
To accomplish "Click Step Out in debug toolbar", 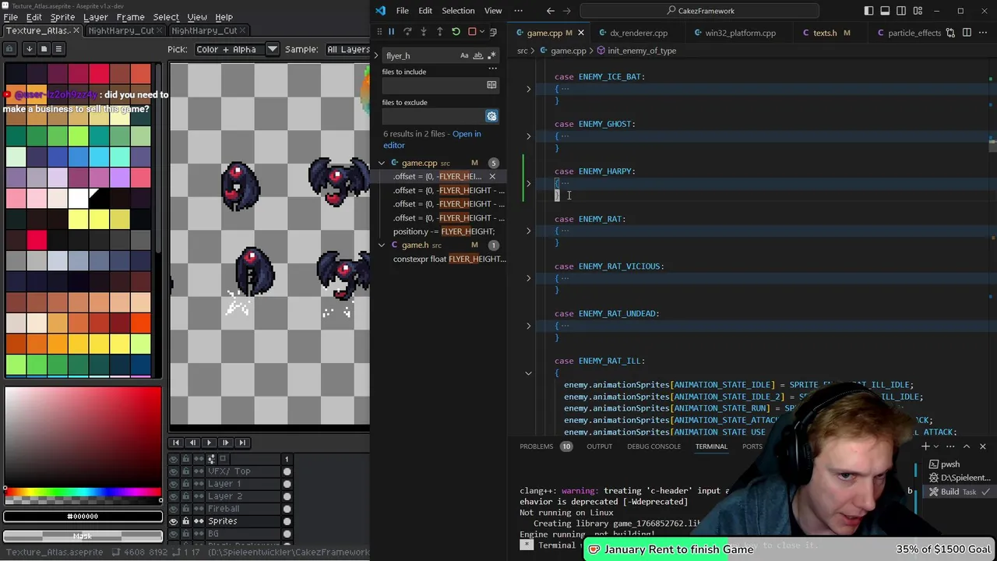I will tap(439, 32).
